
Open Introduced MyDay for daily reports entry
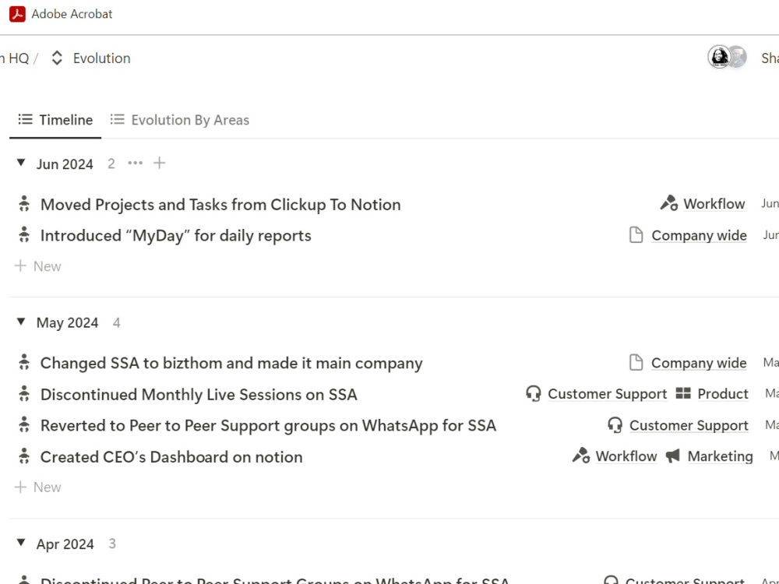tap(176, 235)
